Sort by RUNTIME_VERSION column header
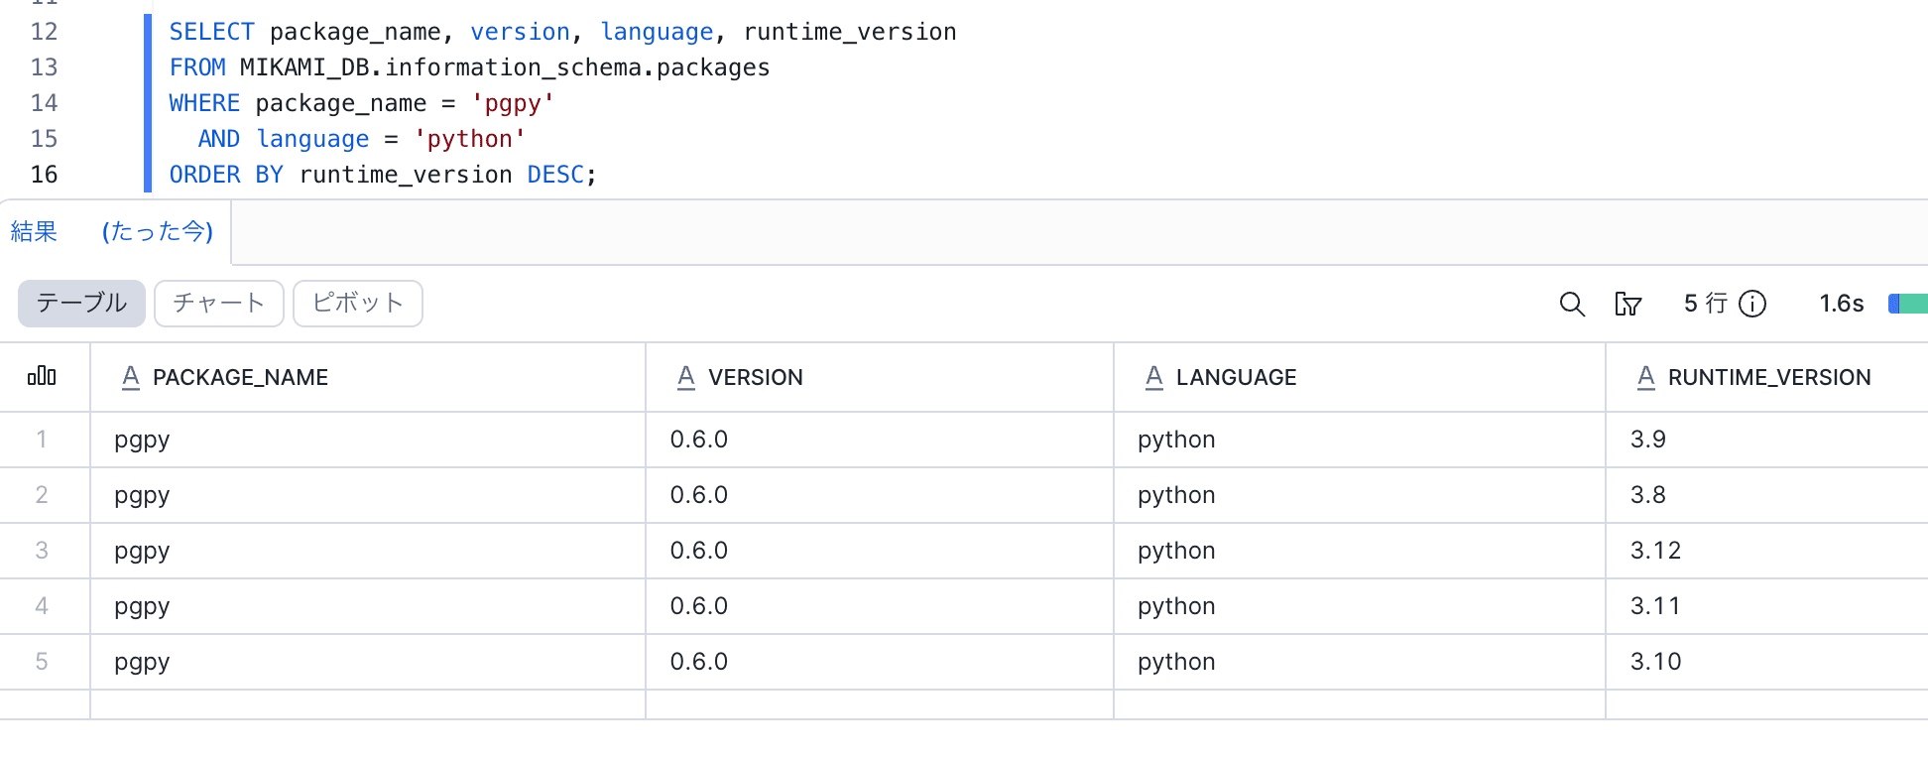 click(x=1769, y=377)
